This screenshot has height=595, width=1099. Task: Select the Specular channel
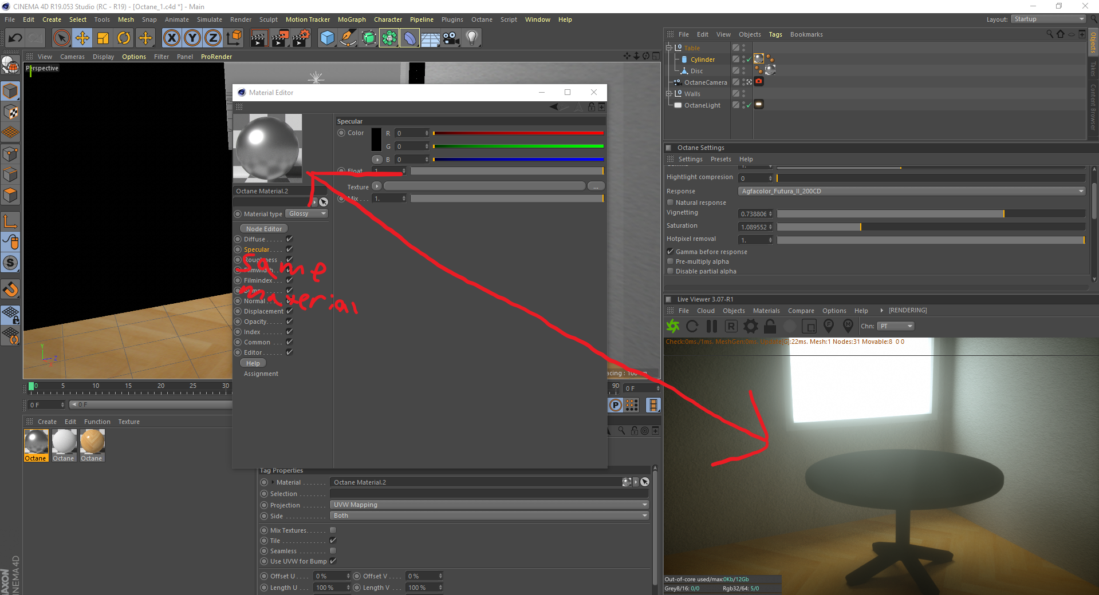(x=257, y=249)
